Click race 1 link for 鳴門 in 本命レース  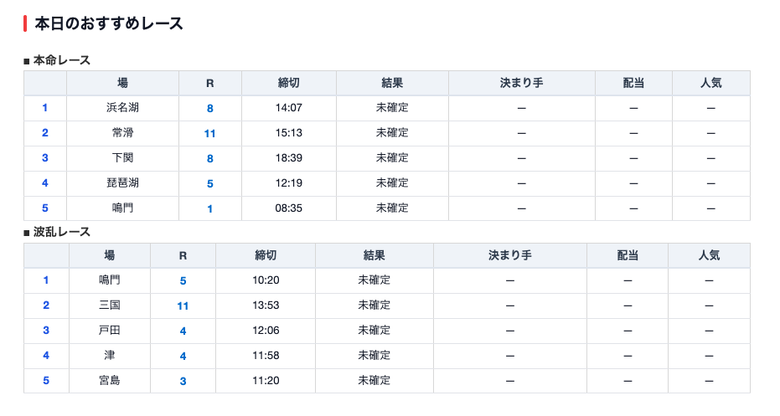pos(210,208)
